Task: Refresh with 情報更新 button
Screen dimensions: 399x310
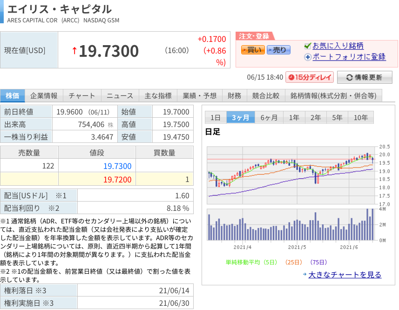Action: [x=365, y=77]
